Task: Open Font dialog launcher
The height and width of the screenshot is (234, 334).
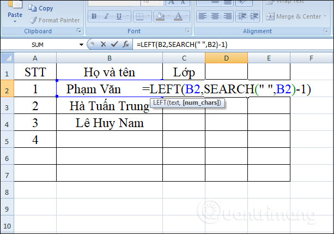Action: point(187,31)
